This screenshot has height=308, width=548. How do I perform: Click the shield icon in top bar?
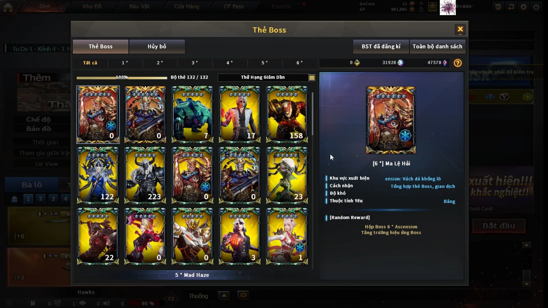point(498,7)
